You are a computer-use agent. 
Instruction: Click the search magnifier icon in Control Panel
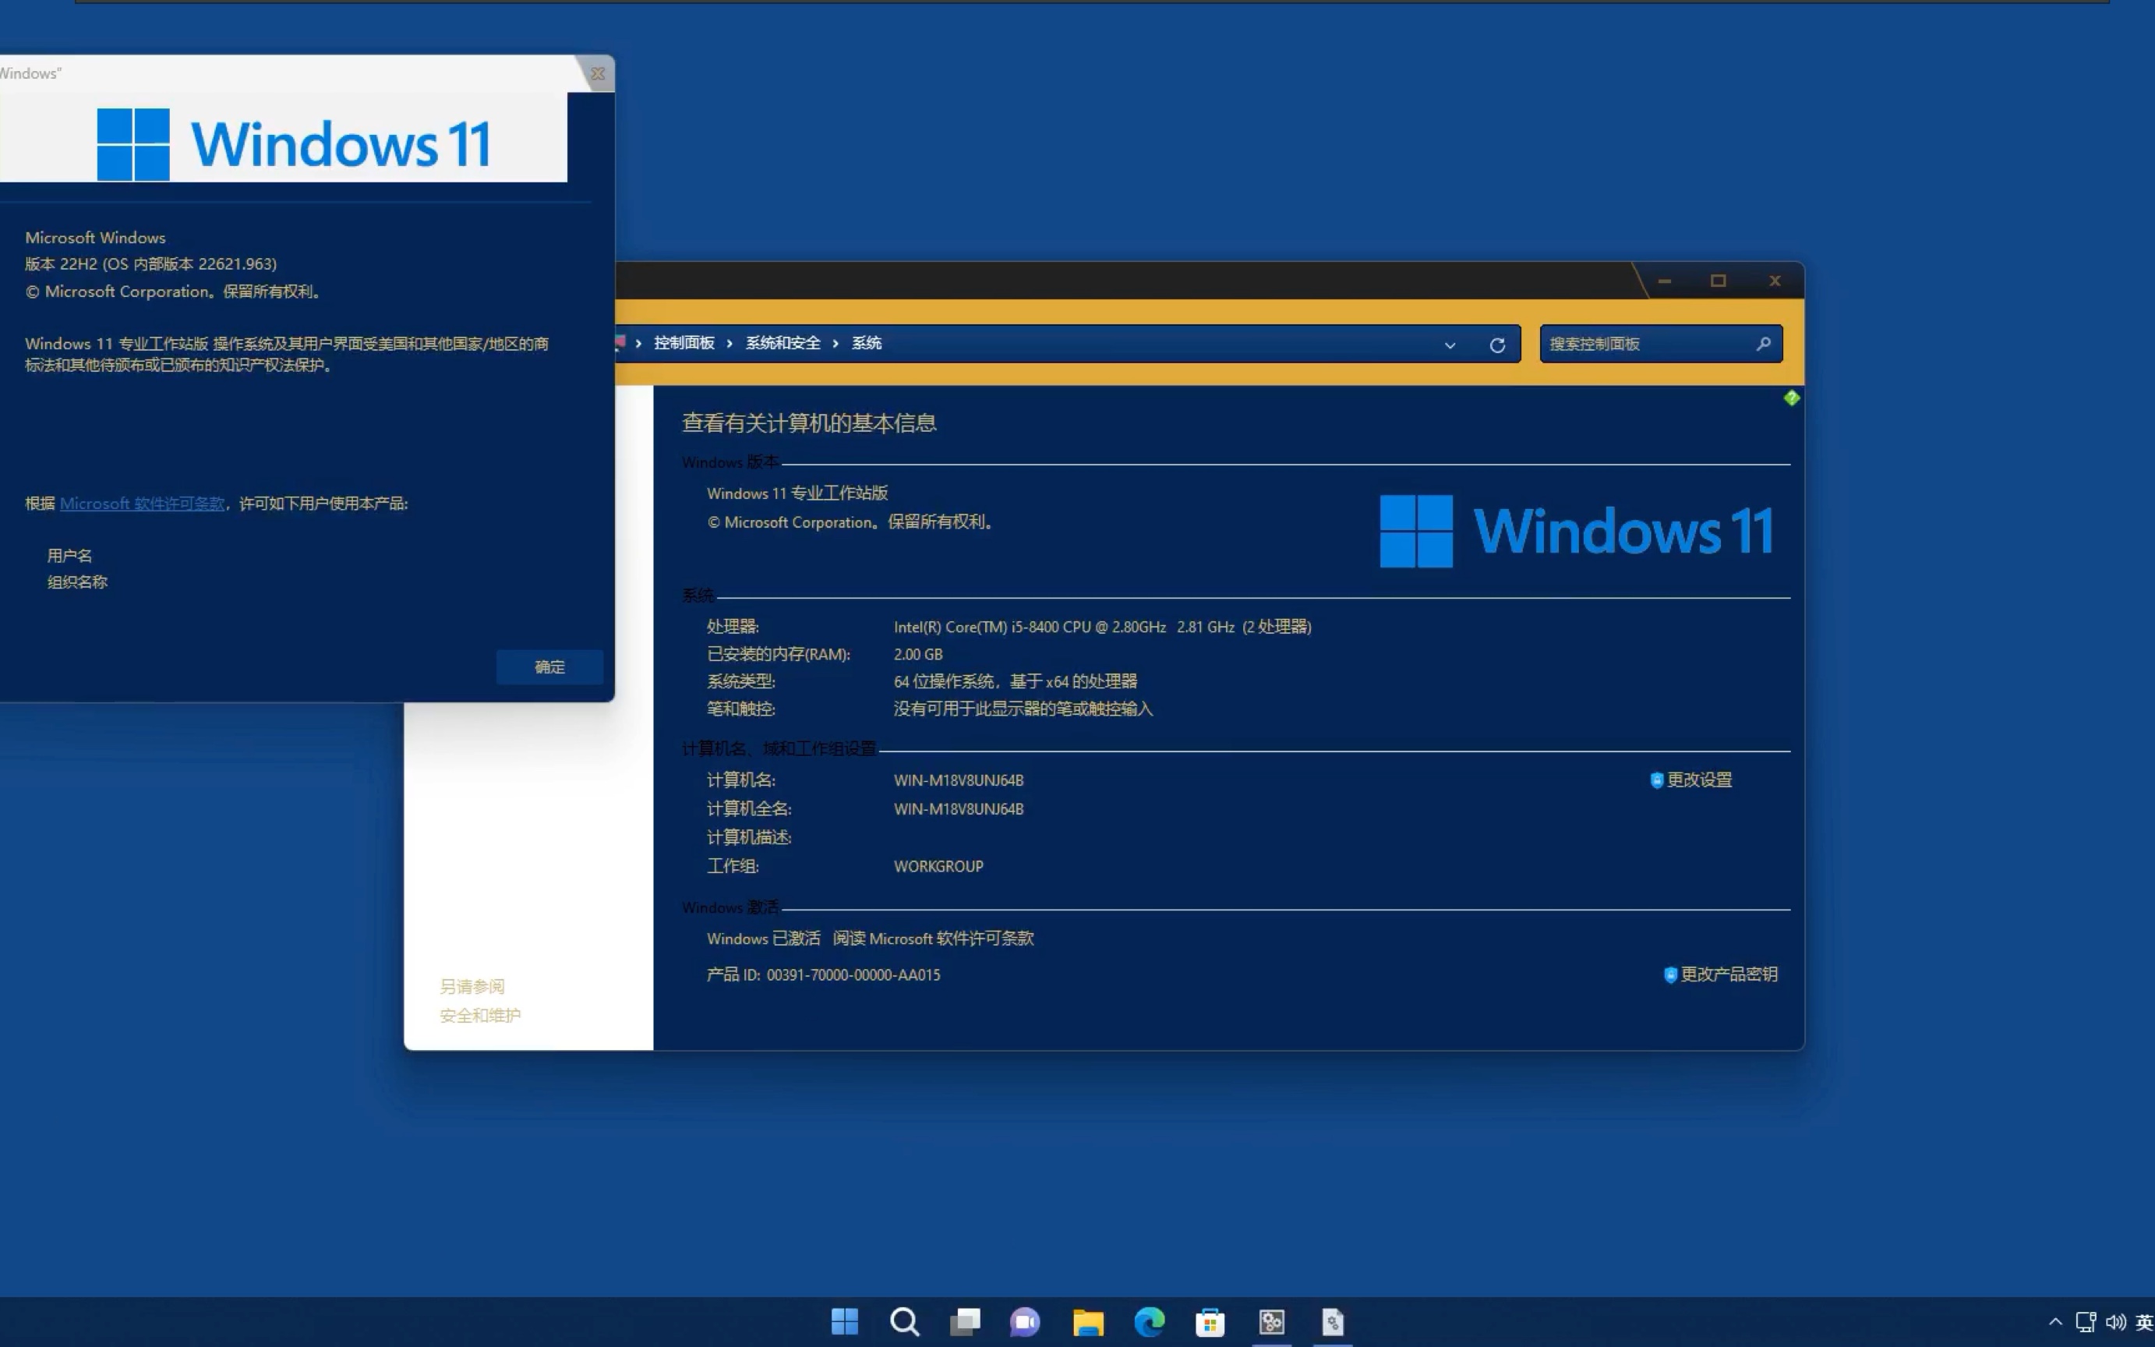1763,344
